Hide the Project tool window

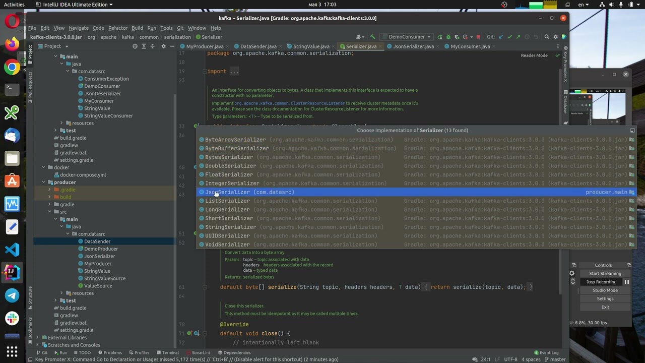(x=172, y=46)
